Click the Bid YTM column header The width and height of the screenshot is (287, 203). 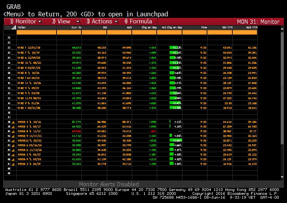pyautogui.click(x=227, y=28)
